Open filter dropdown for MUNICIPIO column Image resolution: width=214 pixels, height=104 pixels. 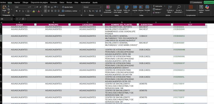click(x=69, y=25)
